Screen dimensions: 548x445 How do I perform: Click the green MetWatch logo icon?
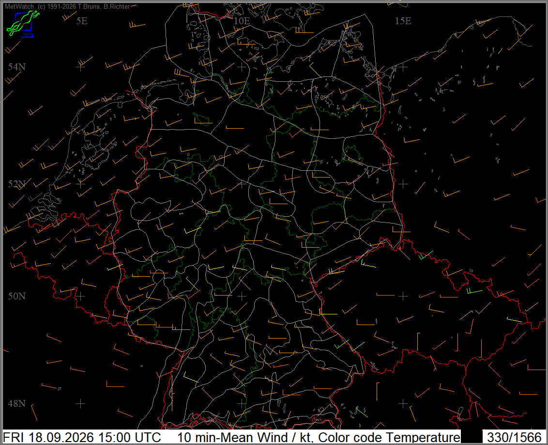(x=23, y=23)
